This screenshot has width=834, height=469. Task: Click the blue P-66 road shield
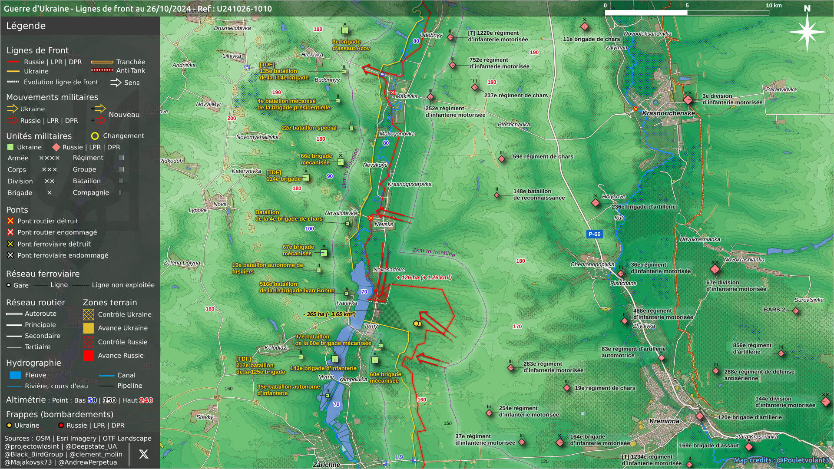[x=594, y=234]
